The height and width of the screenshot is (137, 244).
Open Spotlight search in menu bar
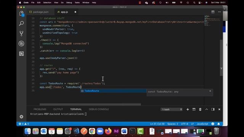tap(194, 3)
